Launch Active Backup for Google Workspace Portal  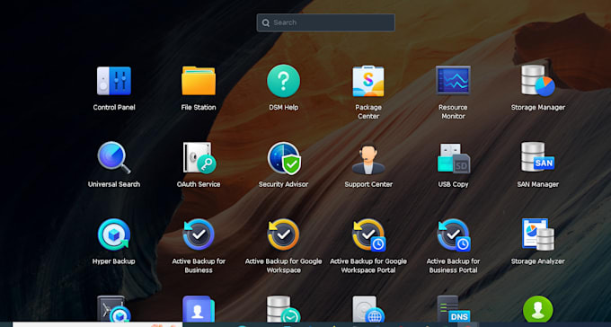point(369,234)
